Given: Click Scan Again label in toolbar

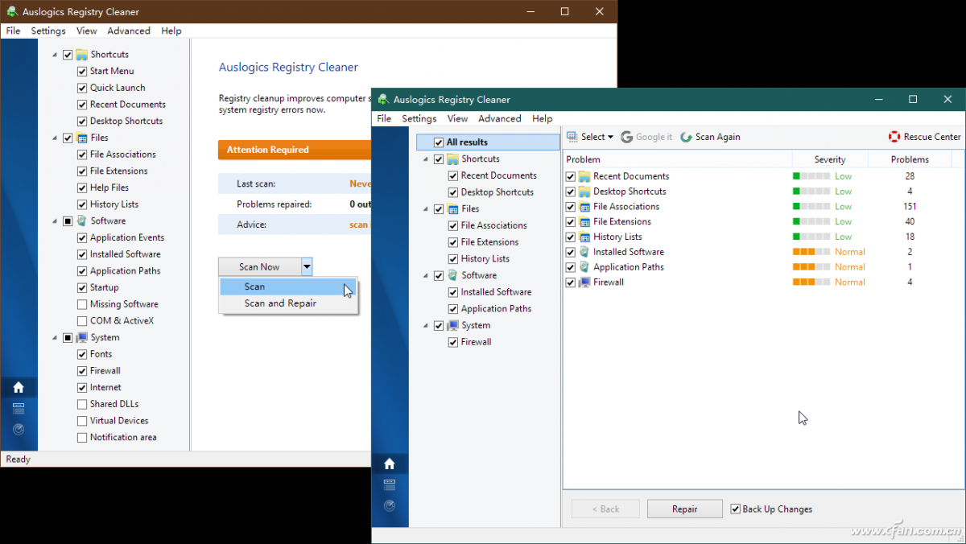Looking at the screenshot, I should pos(717,137).
